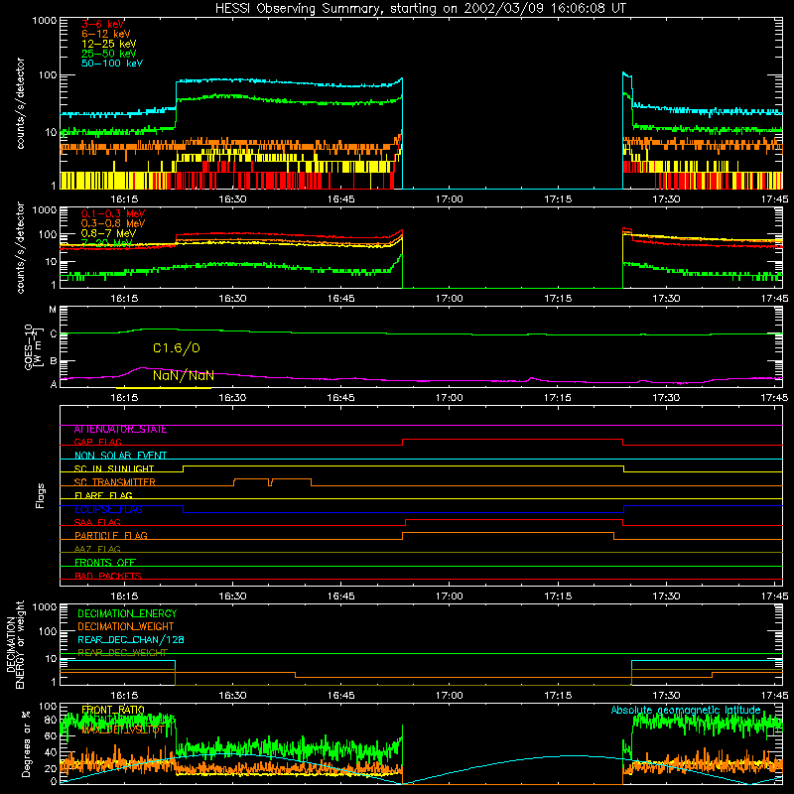Image resolution: width=794 pixels, height=794 pixels.
Task: Click the green '7-20 MeV' legend label
Action: (x=106, y=243)
